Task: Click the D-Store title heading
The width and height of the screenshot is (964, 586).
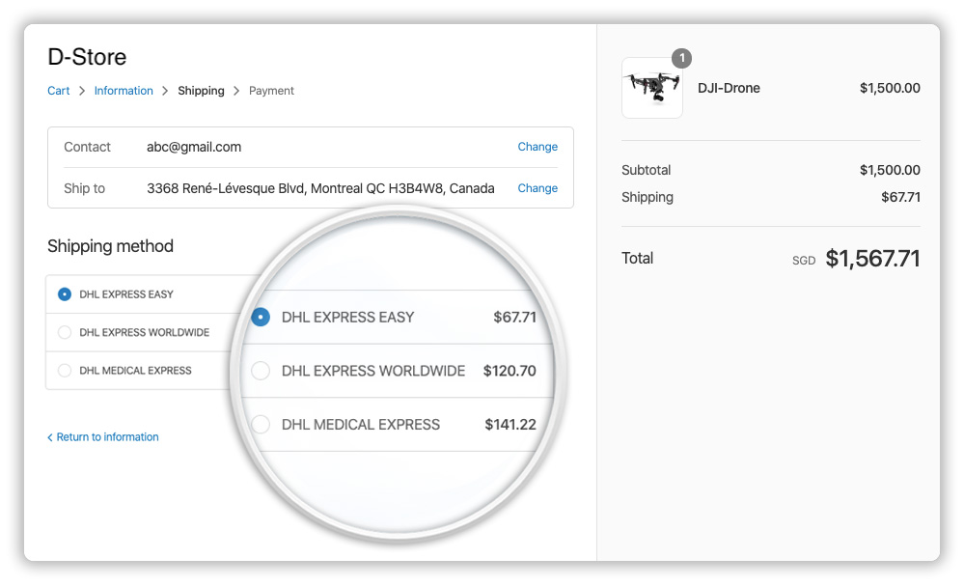Action: pyautogui.click(x=87, y=58)
